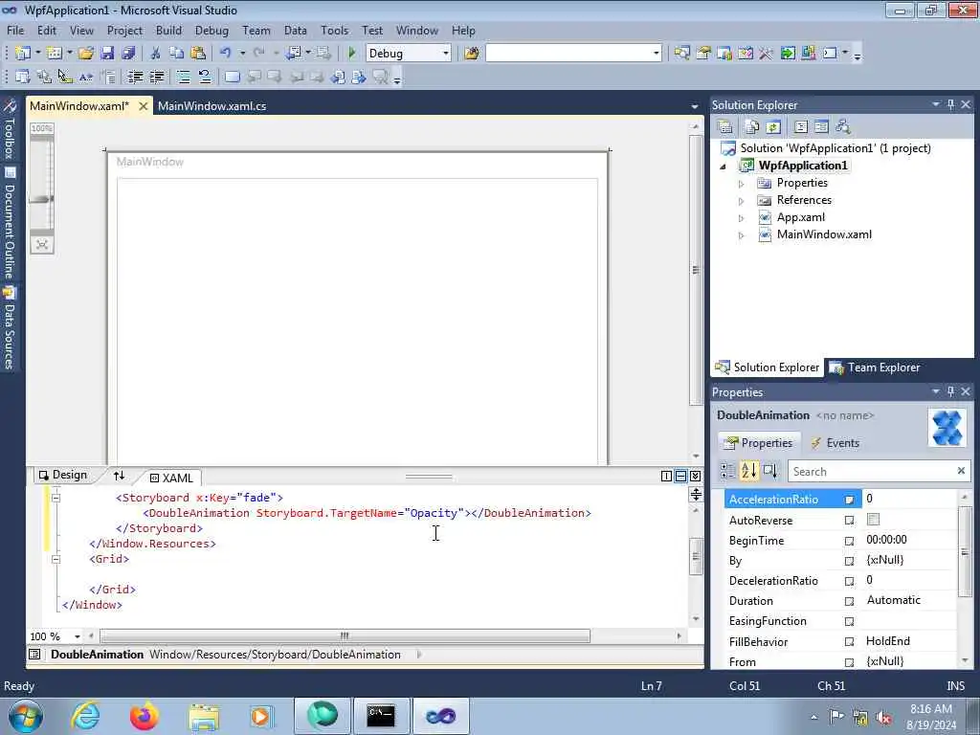Click the Paste clipboard icon

click(198, 54)
